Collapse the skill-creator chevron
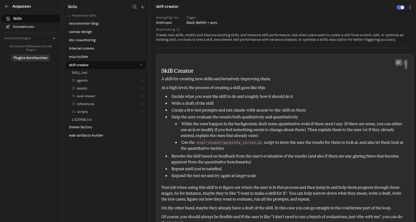This screenshot has width=416, height=222. pos(141,65)
